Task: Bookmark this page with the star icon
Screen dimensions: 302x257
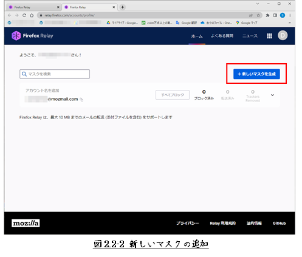Action: pos(258,15)
